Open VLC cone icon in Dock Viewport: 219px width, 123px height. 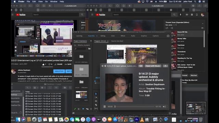pos(142,120)
